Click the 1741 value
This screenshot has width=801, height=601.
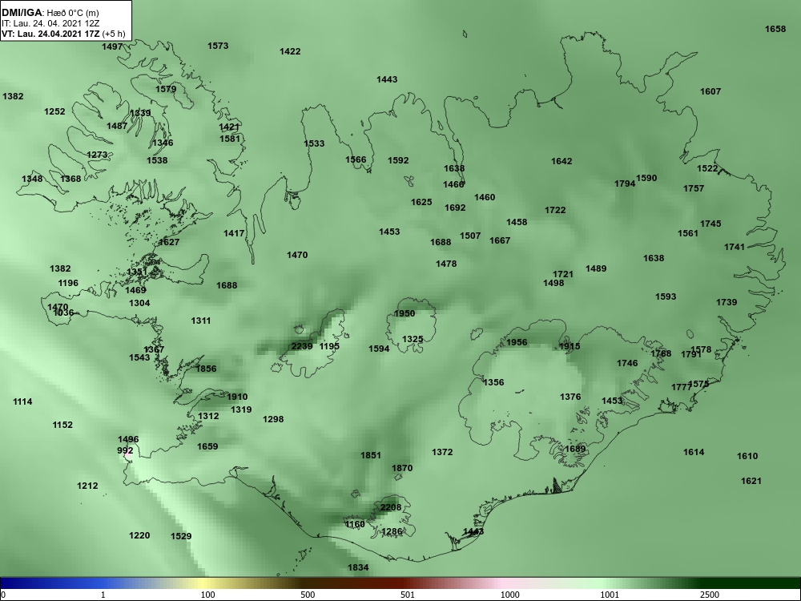tap(735, 248)
